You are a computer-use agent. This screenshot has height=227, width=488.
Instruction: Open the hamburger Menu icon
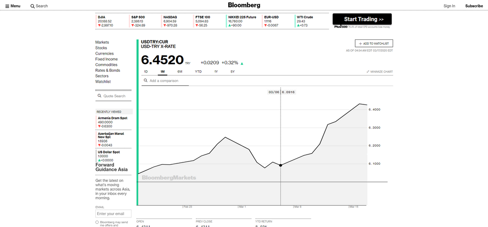(8, 6)
